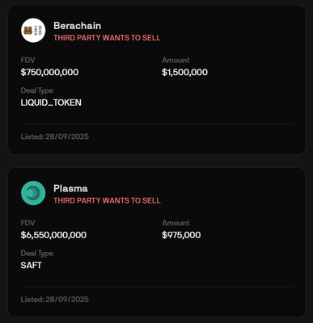Click the Berachain bear logo icon

pos(33,31)
